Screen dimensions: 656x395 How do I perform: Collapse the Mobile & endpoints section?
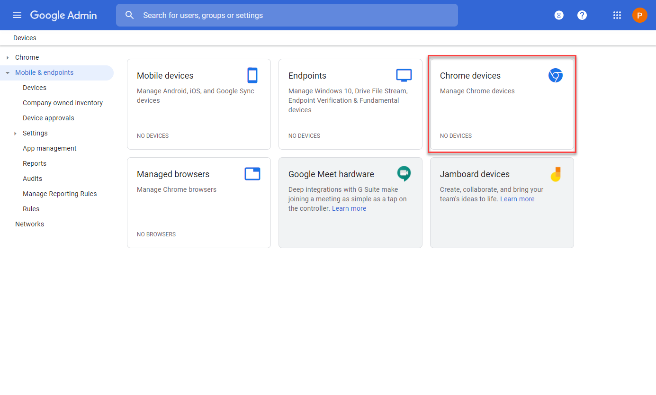click(8, 72)
